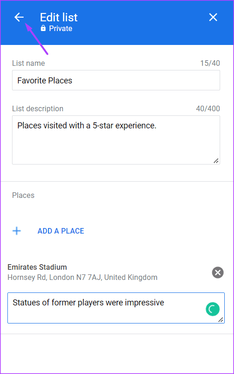Grab the description box resize handle

tap(216, 161)
